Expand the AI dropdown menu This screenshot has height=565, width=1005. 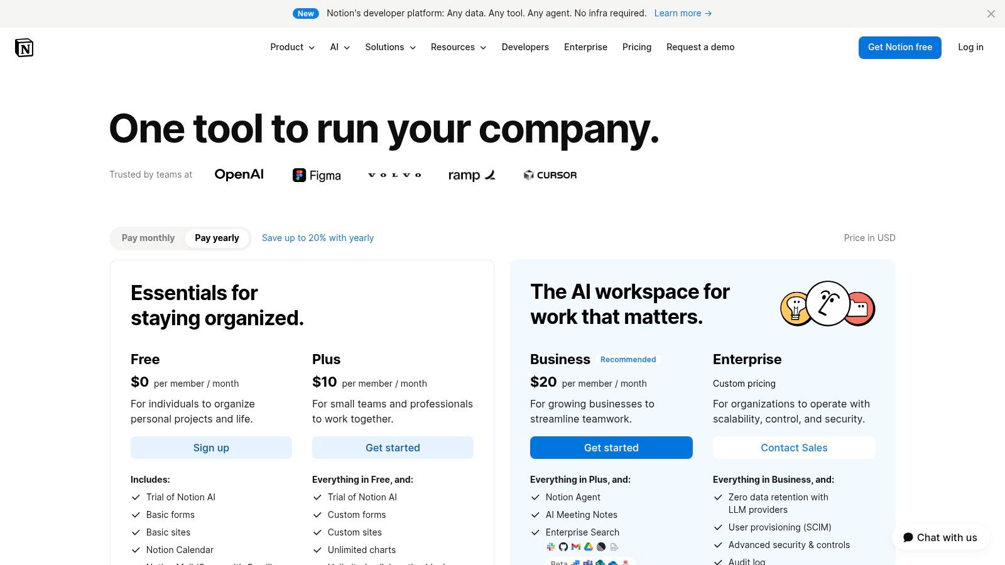tap(340, 47)
